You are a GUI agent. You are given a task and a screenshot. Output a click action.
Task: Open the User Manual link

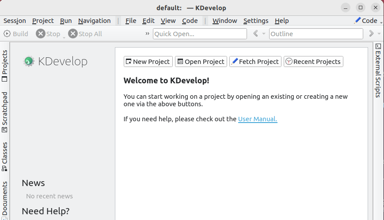tap(258, 119)
